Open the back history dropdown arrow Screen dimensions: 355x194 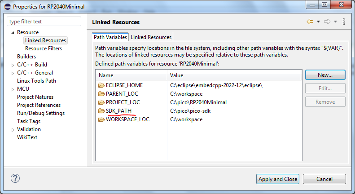click(x=318, y=22)
